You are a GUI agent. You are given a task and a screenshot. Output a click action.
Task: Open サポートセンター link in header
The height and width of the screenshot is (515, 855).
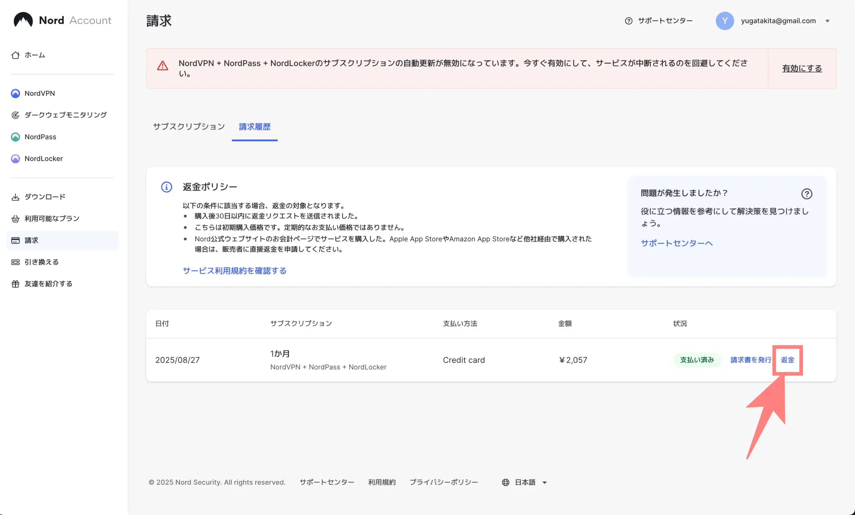point(665,21)
